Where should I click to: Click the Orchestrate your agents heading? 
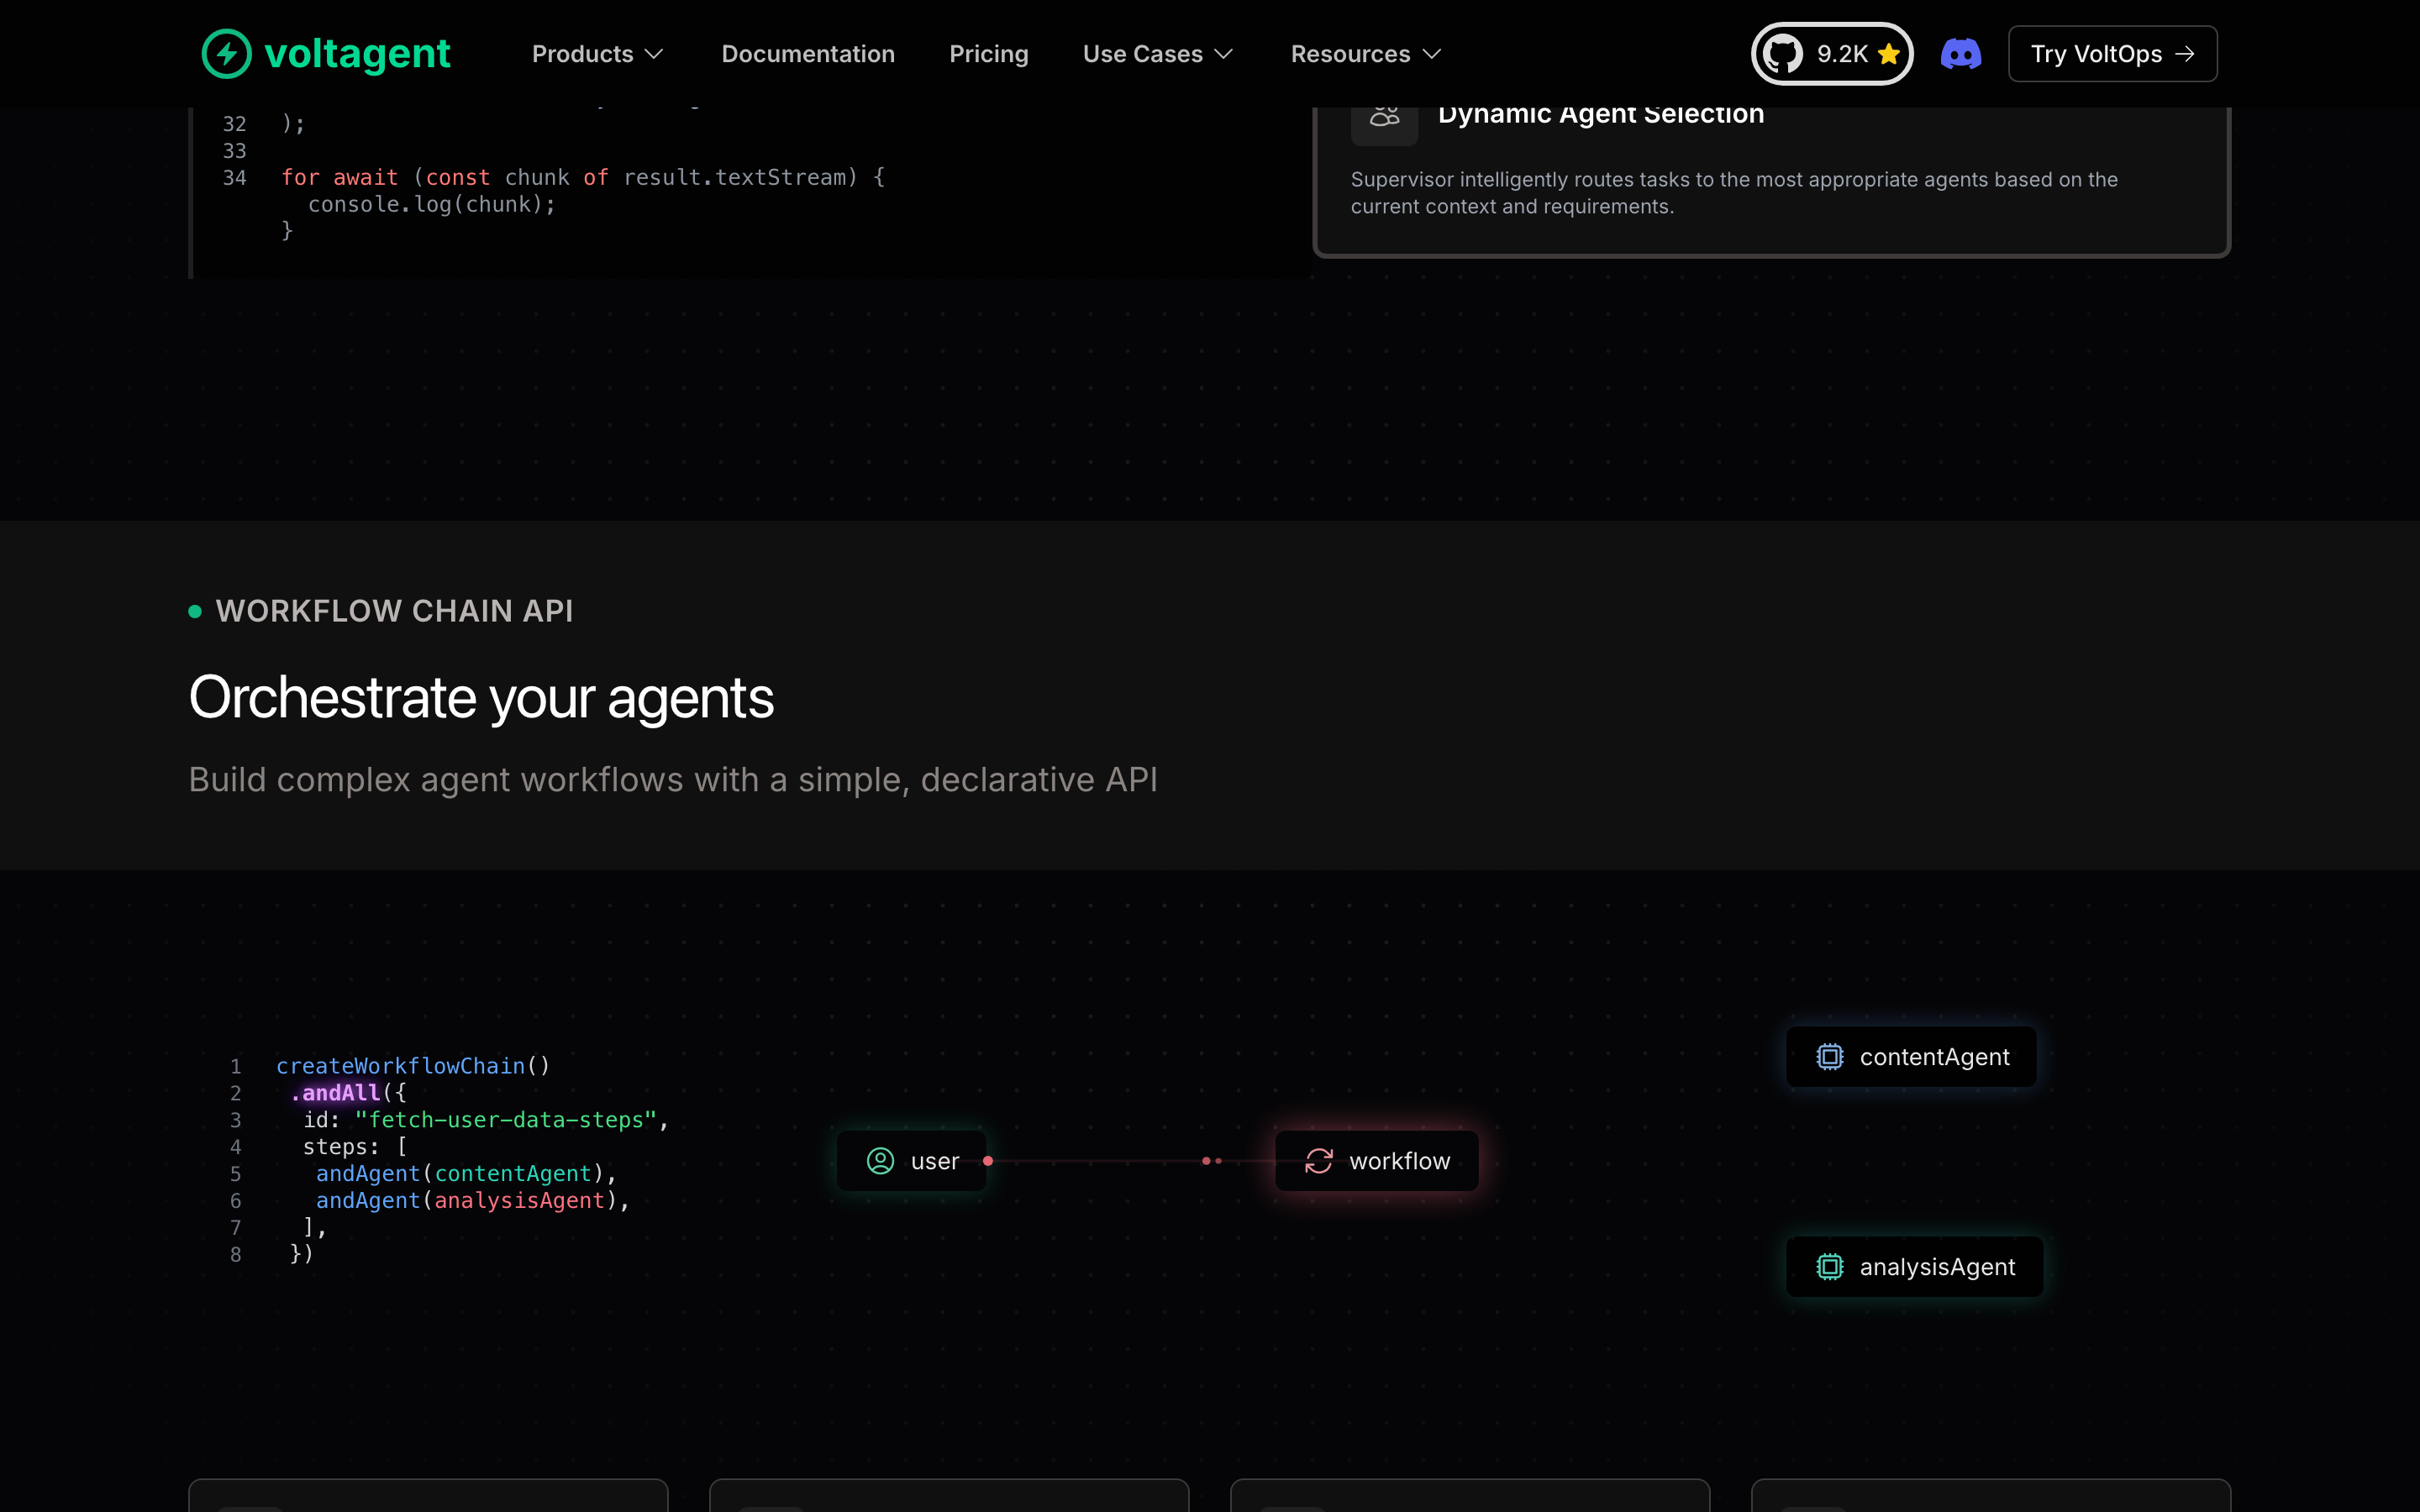(481, 698)
